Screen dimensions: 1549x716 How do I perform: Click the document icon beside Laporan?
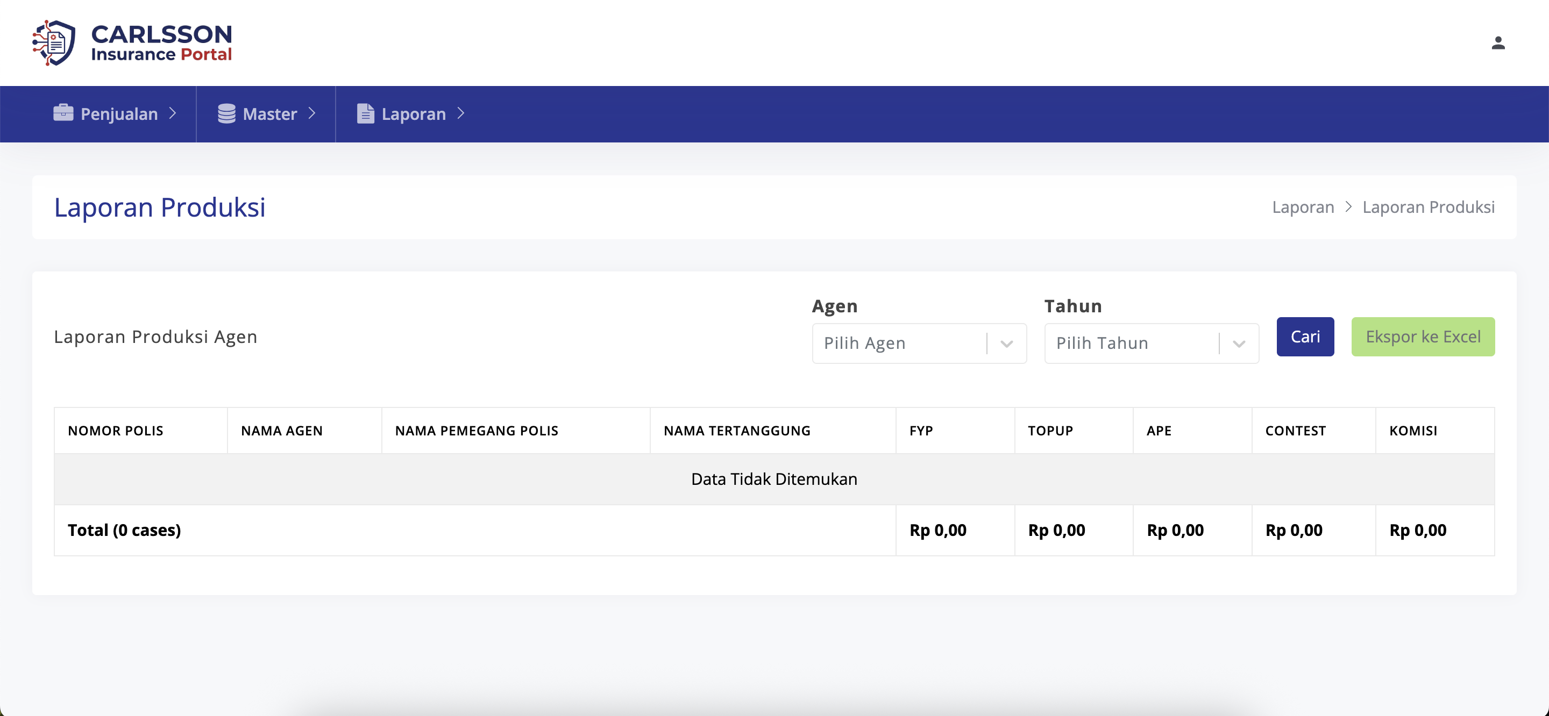tap(366, 113)
